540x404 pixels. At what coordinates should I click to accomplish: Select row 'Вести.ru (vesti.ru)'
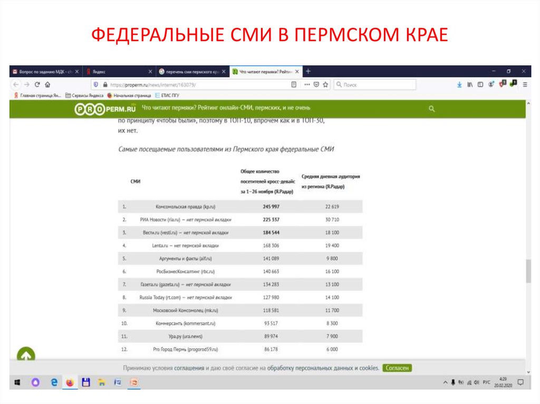(240, 233)
